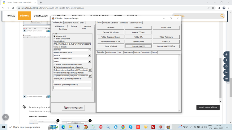
Task: Open a new browser tab
Action: (x=41, y=2)
